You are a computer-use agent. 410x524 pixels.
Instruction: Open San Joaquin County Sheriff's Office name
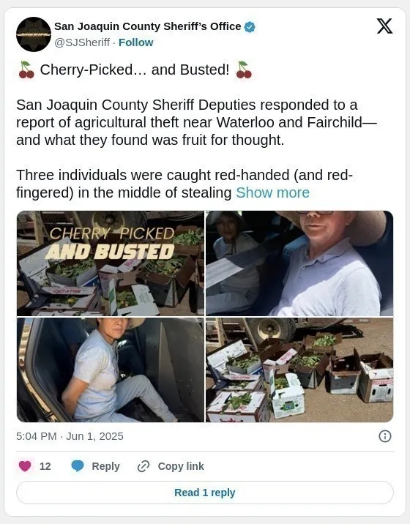pyautogui.click(x=147, y=26)
